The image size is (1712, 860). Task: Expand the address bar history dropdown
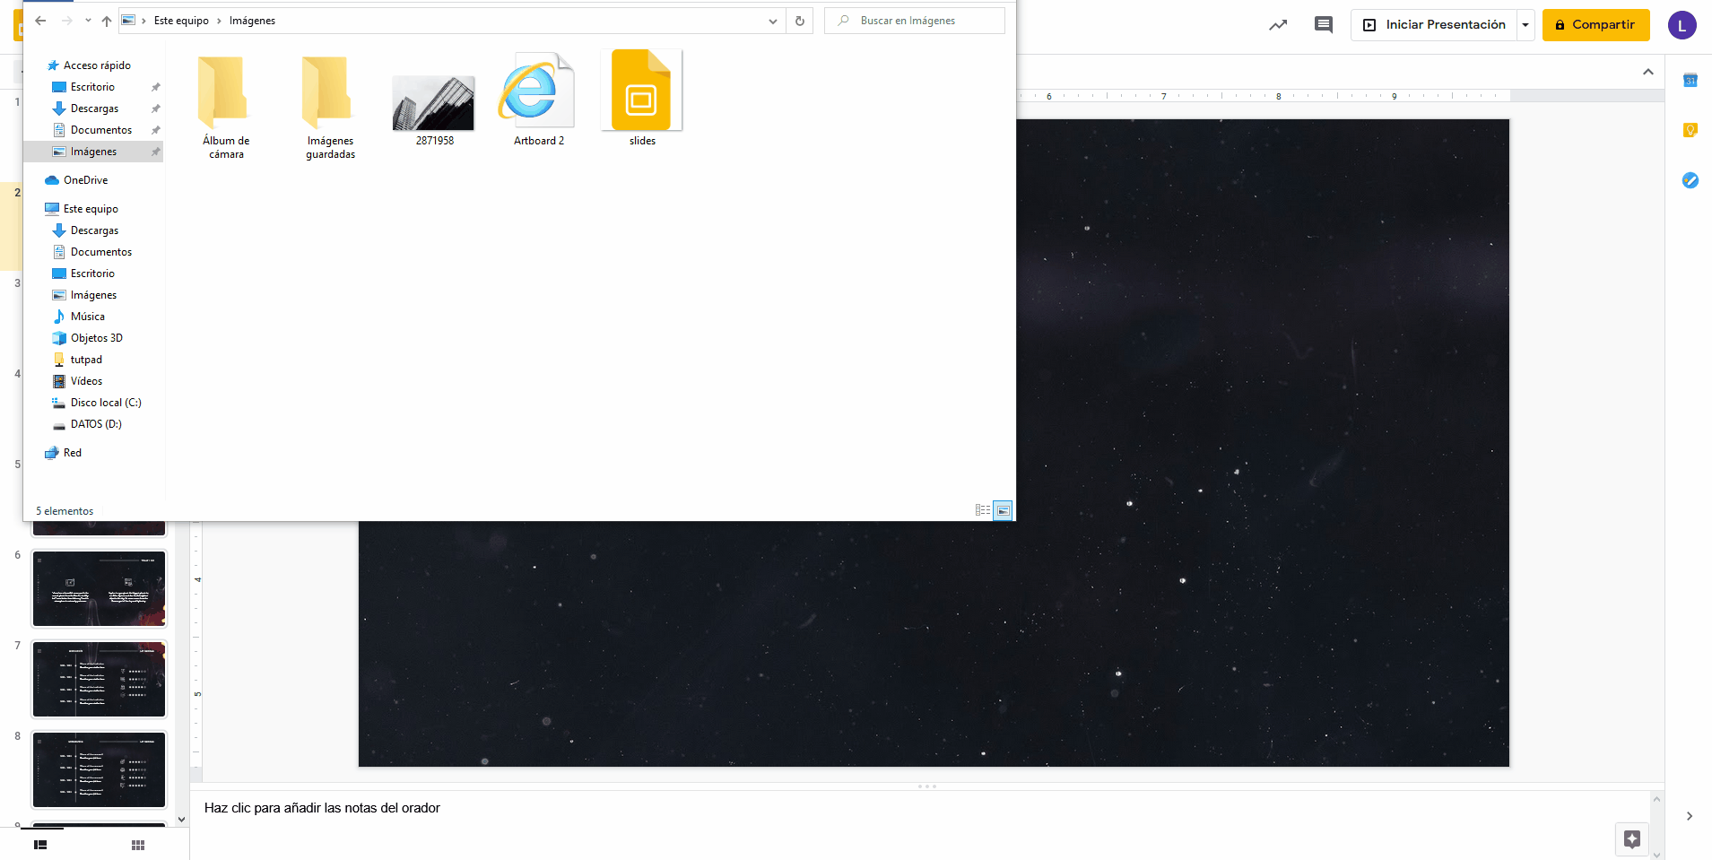[773, 21]
